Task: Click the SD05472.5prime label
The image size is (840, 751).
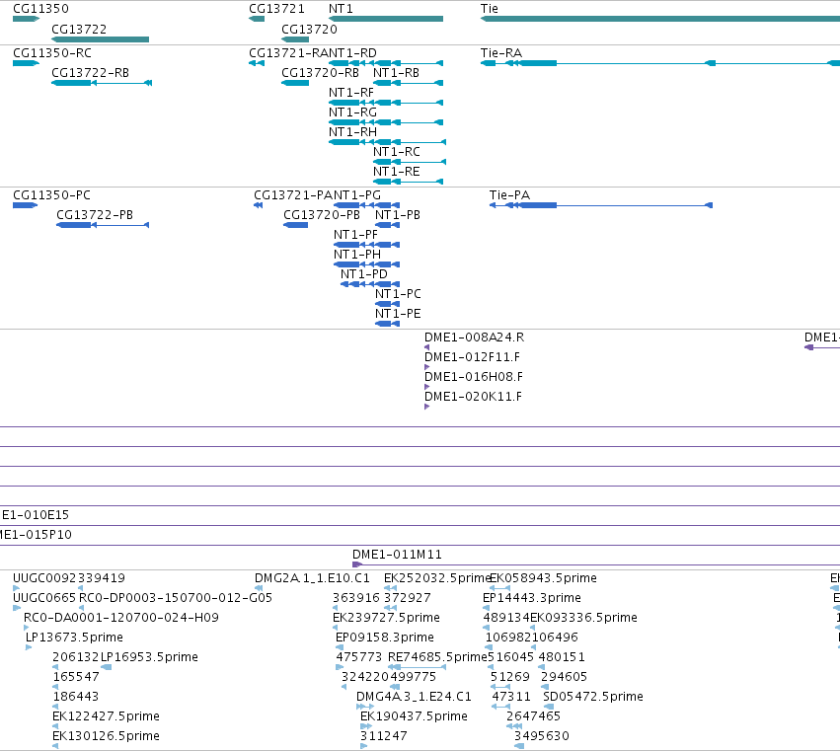Action: pyautogui.click(x=593, y=697)
